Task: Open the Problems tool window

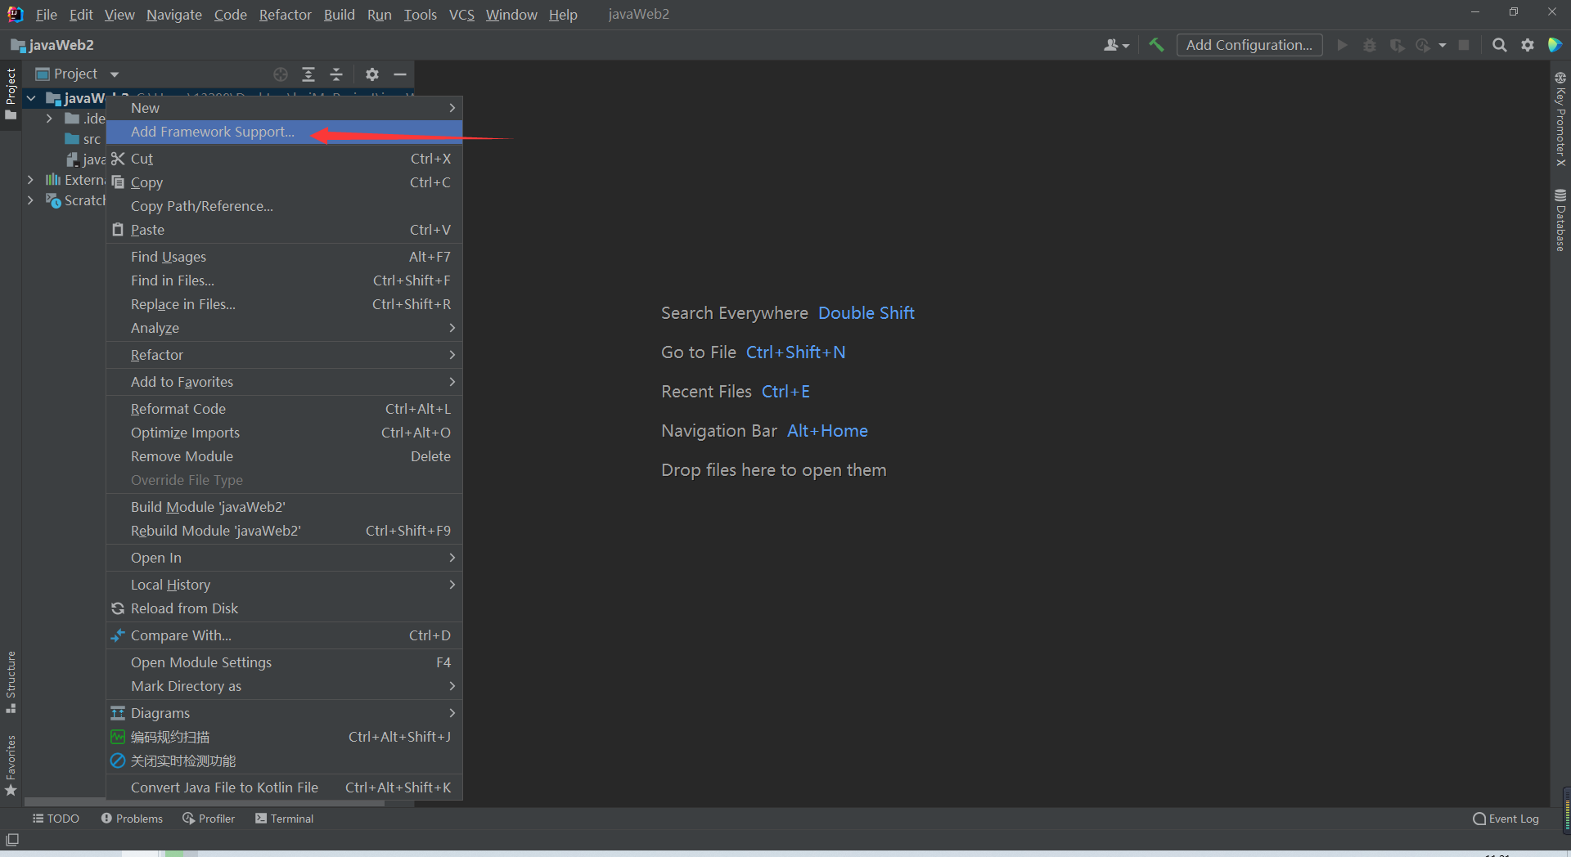Action: pos(132,819)
